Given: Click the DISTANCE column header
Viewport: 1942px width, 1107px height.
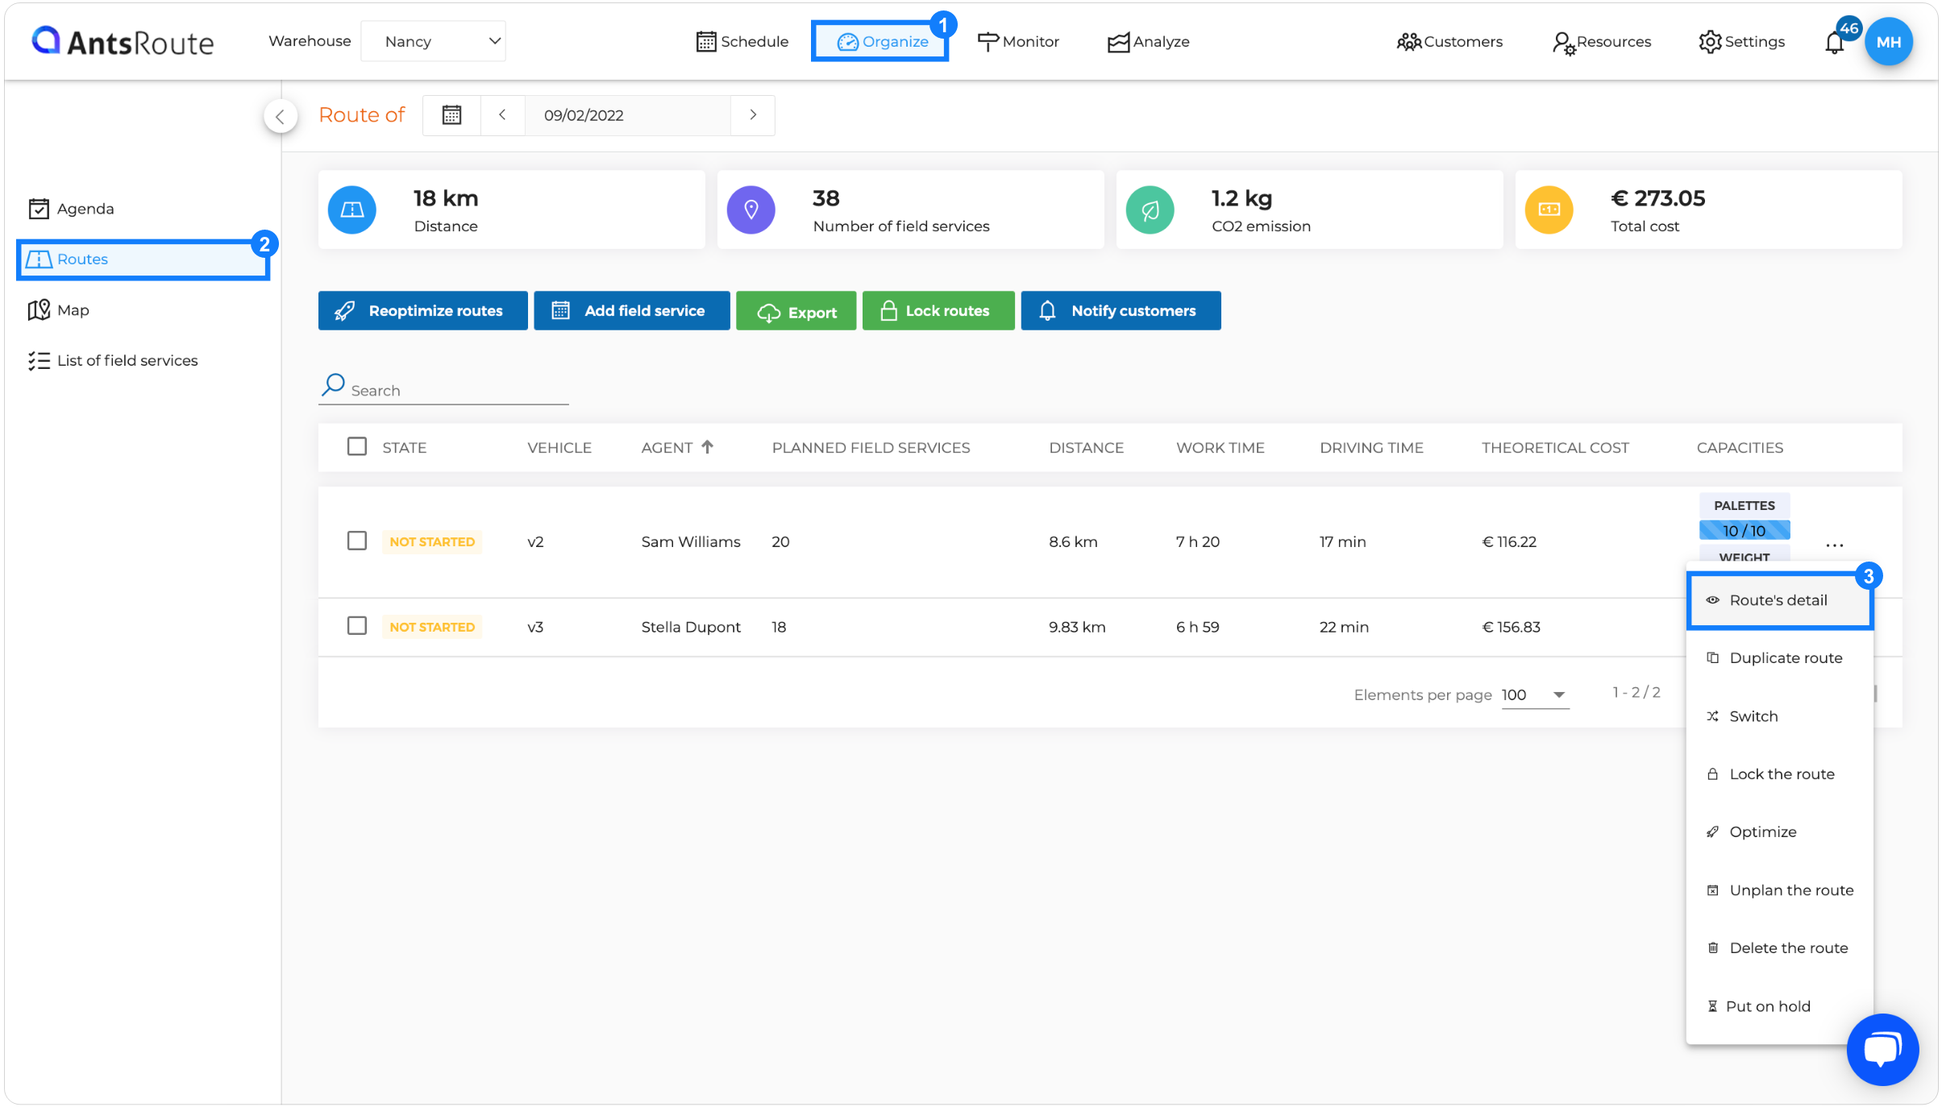Looking at the screenshot, I should point(1086,448).
